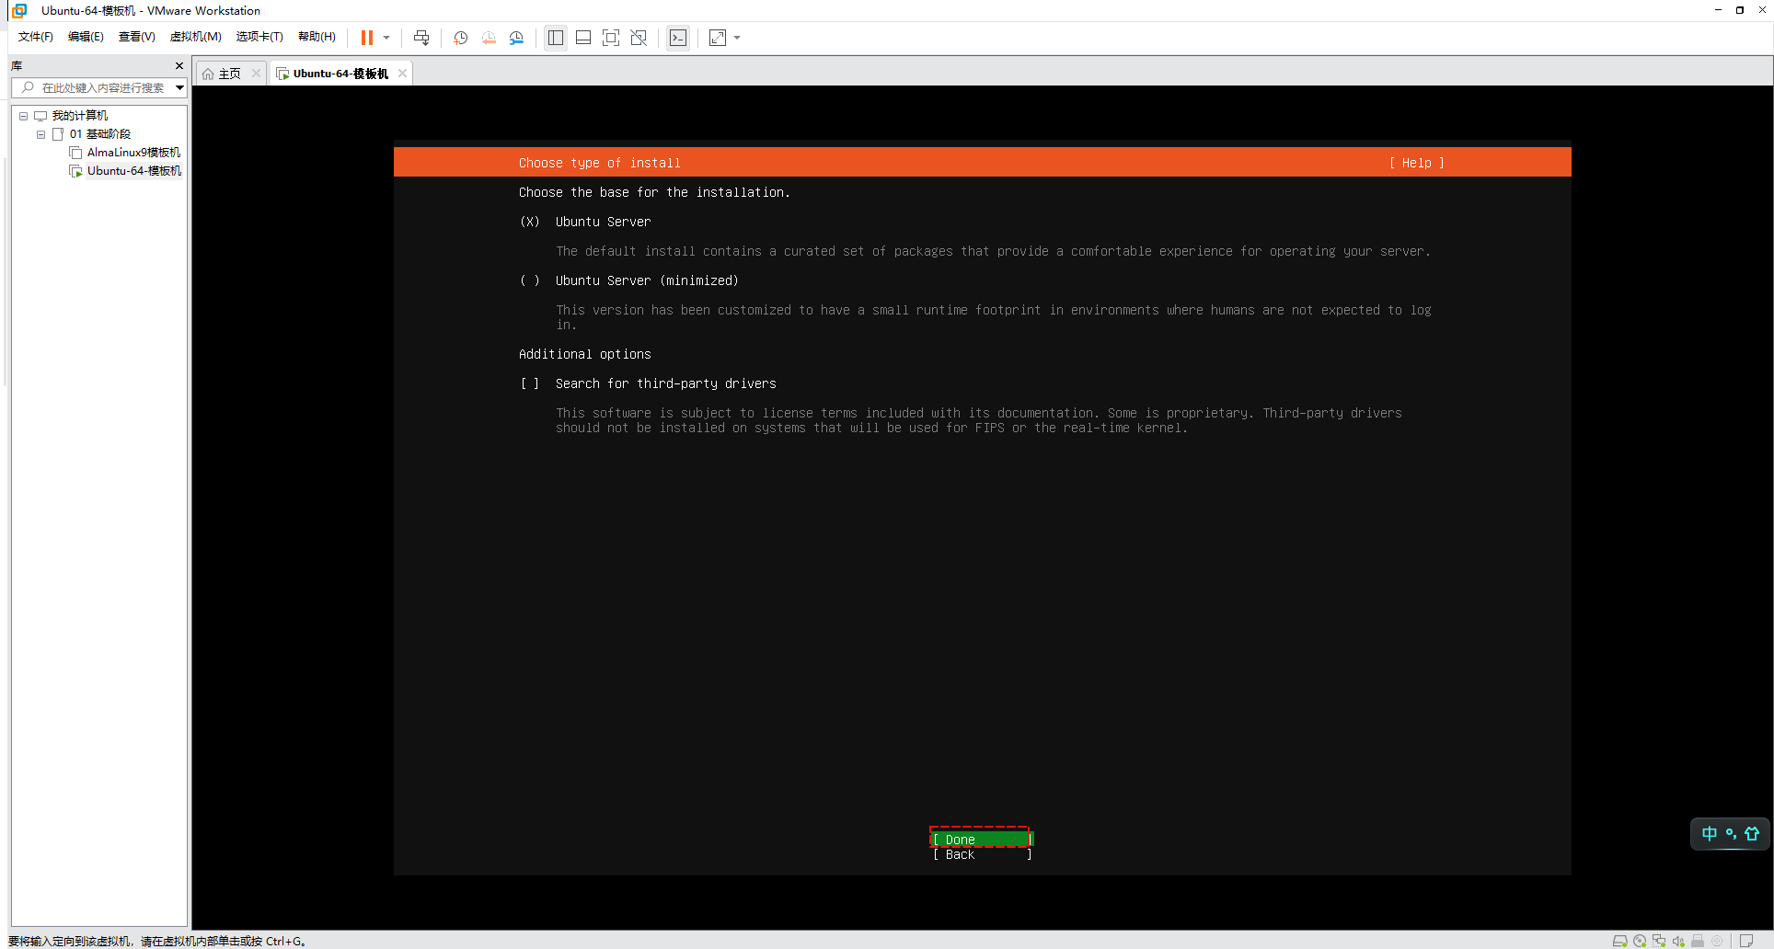Screen dimensions: 1774x949
Task: Open the power options dropdown arrow
Action: (386, 38)
